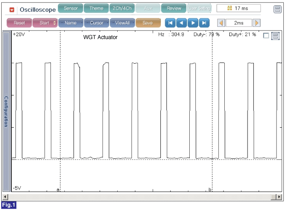Screen dimensions: 285x210
Task: Click the Duty+: 21 % readout
Action: tap(242, 34)
